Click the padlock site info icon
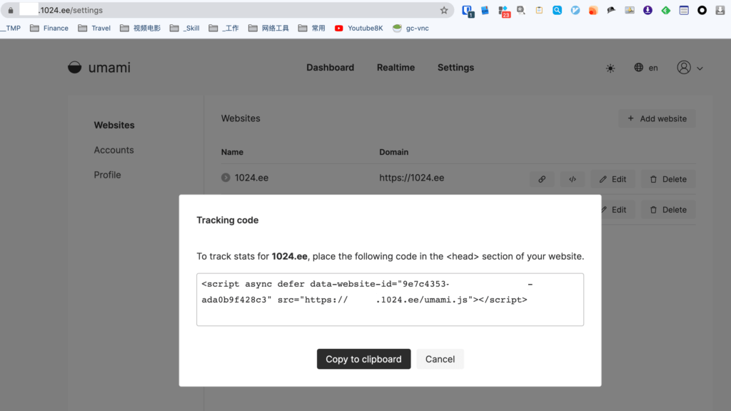This screenshot has width=731, height=411. click(11, 10)
